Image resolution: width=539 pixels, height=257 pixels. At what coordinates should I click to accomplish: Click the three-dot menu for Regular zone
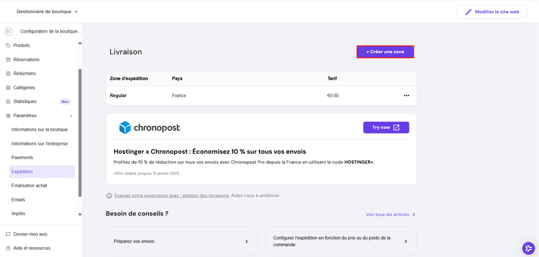tap(406, 96)
